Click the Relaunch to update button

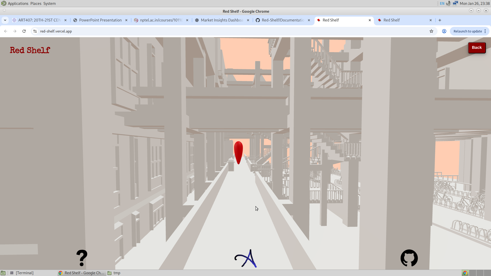467,31
